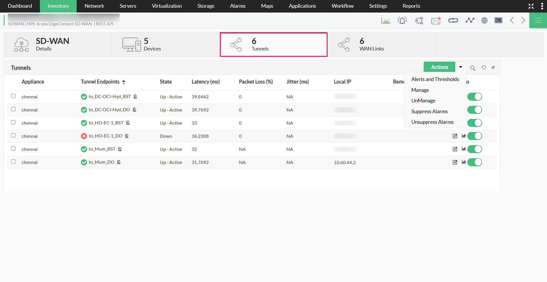Select checkbox for to_HO-EC-1_BST row
The image size is (547, 282).
[x=13, y=122]
